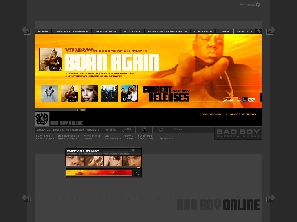Open the Born Again album cover thumbnail
This screenshot has height=222, width=297.
(x=51, y=59)
